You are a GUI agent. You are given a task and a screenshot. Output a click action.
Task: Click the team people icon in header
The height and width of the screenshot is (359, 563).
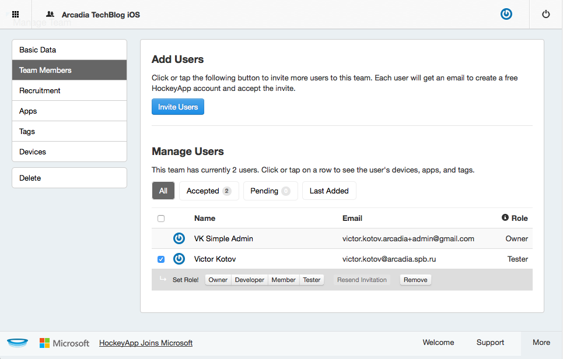50,15
